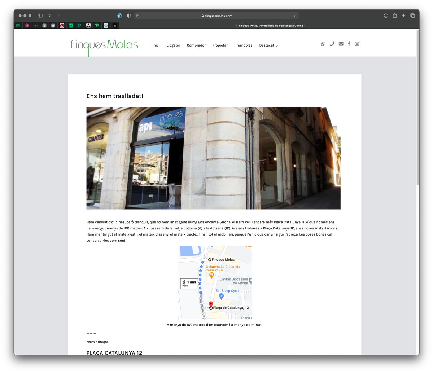Open the Propietari menu item
Image resolution: width=433 pixels, height=373 pixels.
(220, 45)
